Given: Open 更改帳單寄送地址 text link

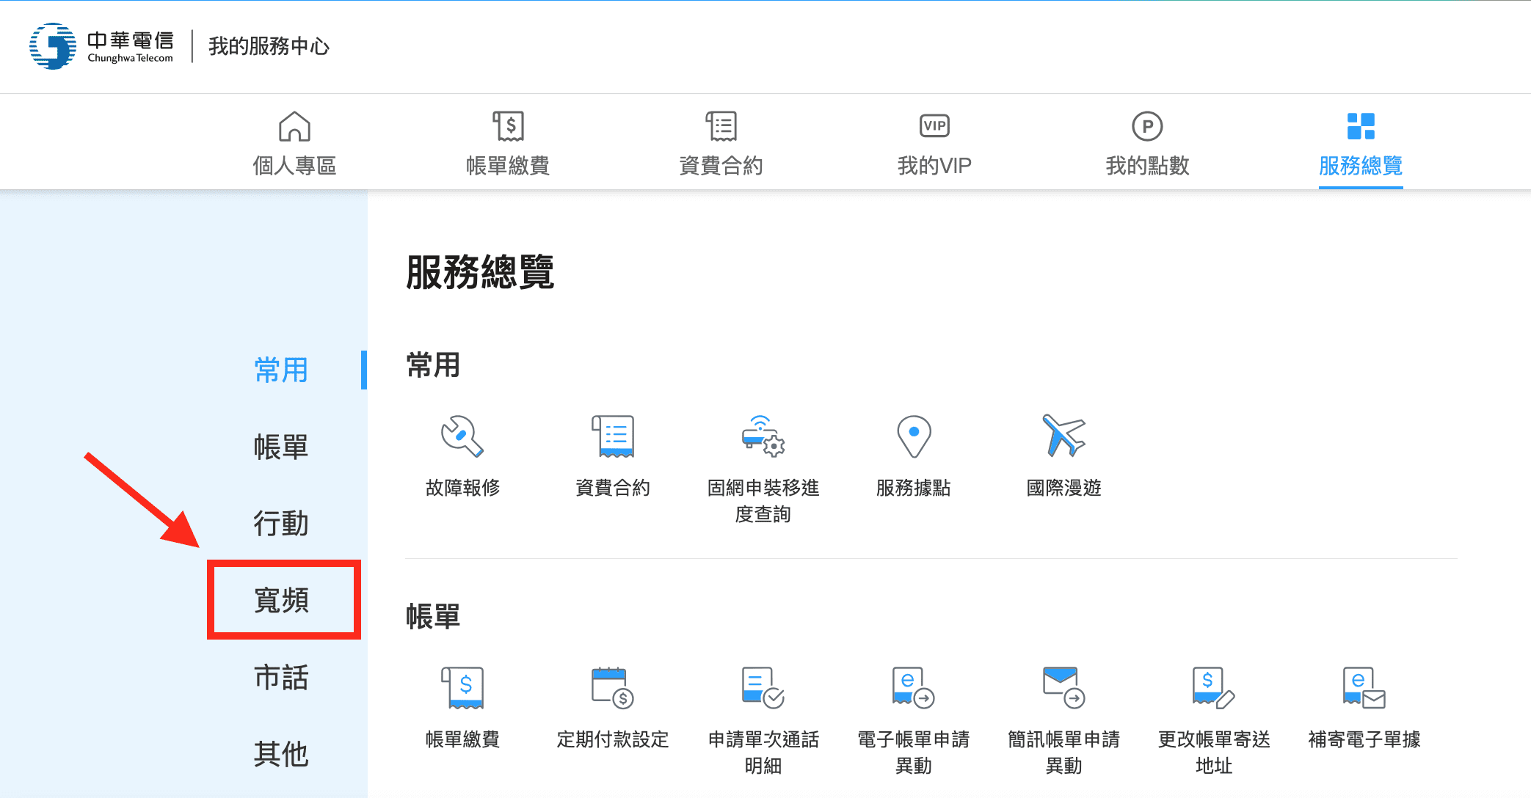Looking at the screenshot, I should pyautogui.click(x=1214, y=753).
